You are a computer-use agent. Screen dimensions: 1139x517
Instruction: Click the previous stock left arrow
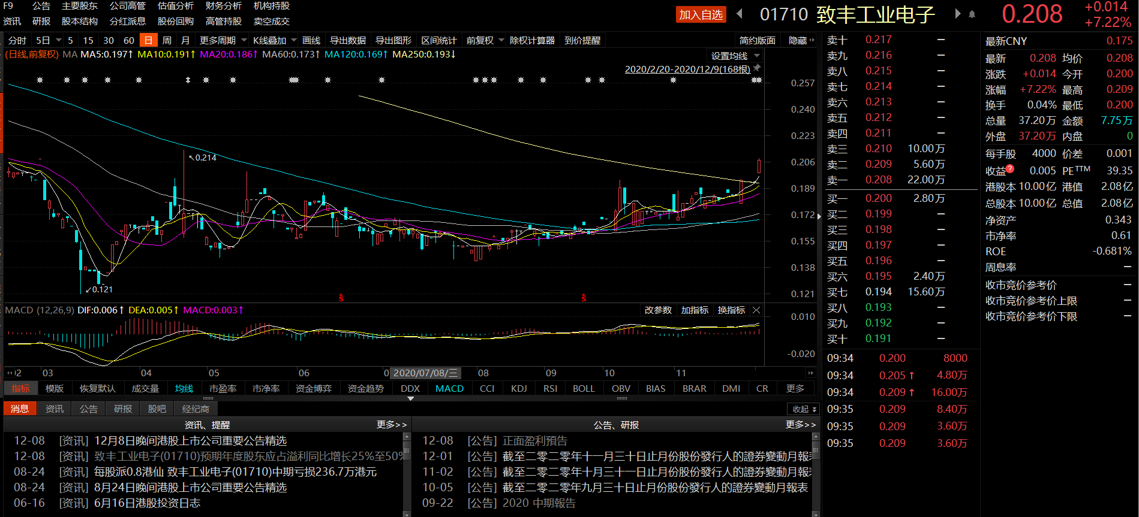click(x=740, y=14)
